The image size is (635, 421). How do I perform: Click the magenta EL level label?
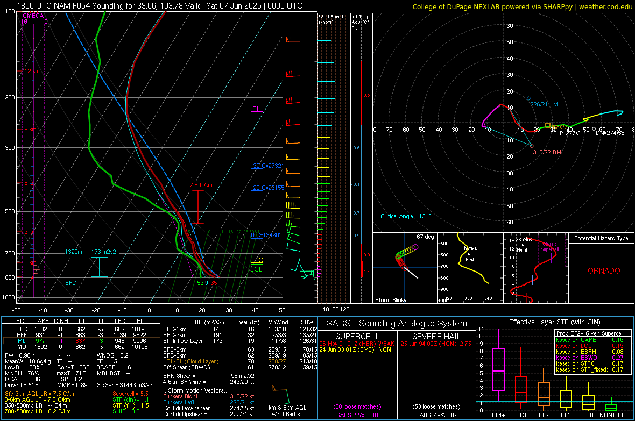(256, 109)
